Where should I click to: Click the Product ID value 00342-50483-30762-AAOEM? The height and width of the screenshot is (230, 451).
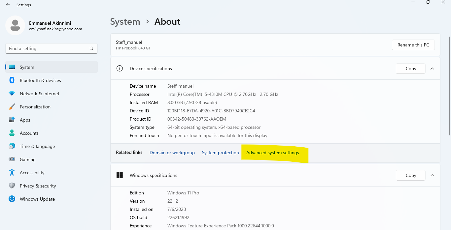197,119
